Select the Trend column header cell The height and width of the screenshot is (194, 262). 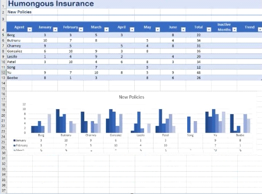[250, 27]
